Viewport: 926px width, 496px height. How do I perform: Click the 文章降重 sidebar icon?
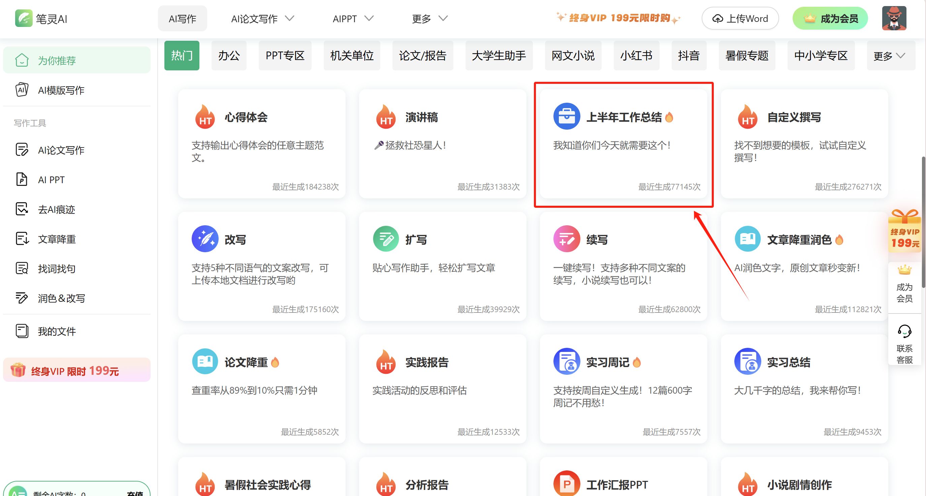(22, 239)
